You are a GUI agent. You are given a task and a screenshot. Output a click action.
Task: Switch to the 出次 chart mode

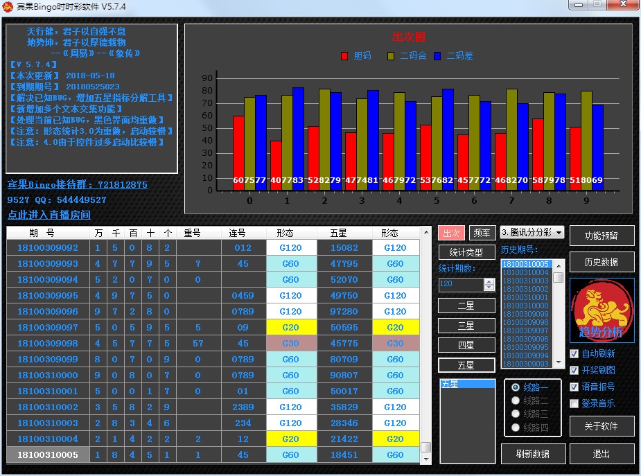(451, 233)
